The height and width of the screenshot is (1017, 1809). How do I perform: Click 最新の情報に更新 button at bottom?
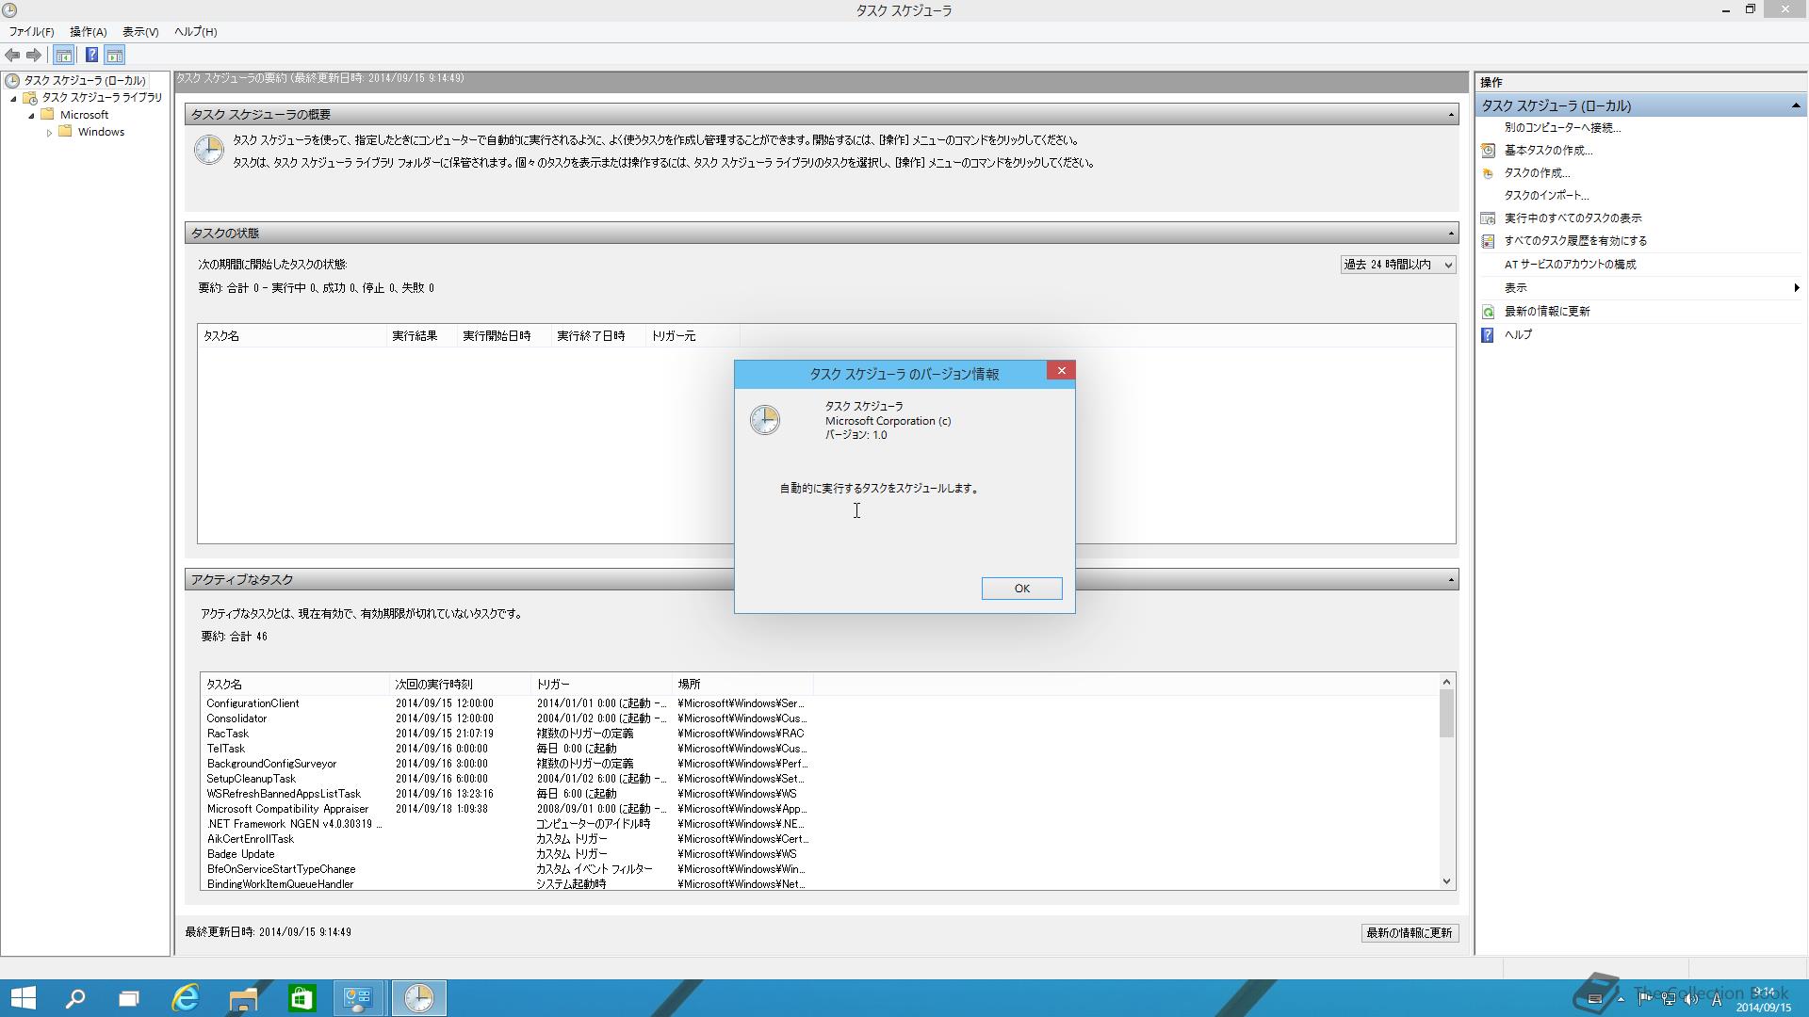tap(1410, 933)
